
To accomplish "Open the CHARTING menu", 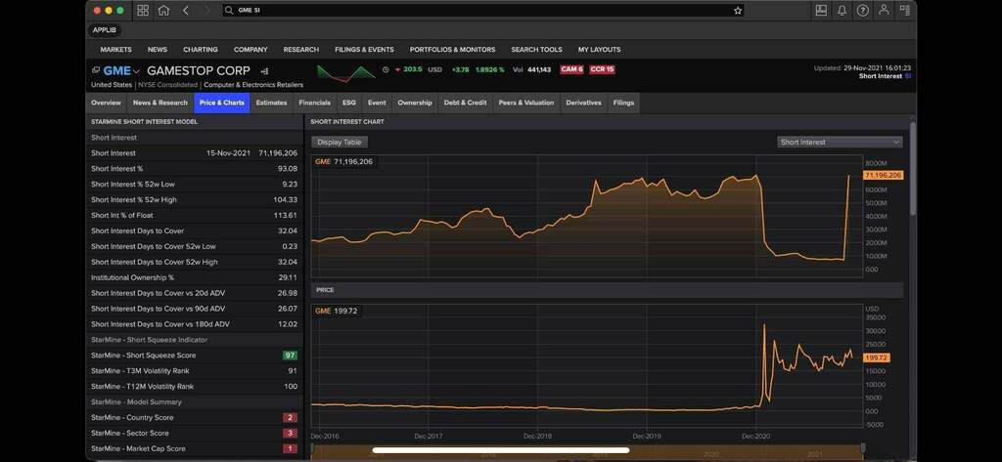I will [x=201, y=49].
